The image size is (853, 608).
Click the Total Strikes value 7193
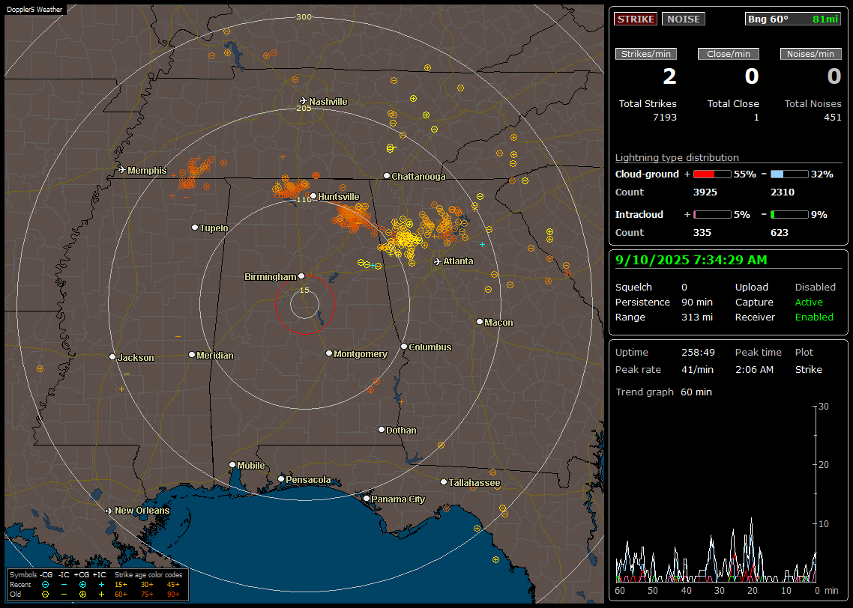(x=665, y=118)
